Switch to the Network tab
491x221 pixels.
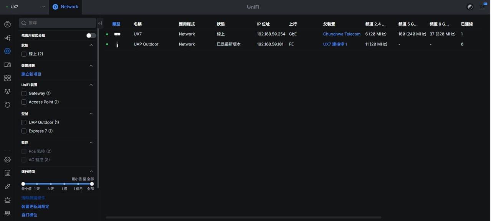(x=65, y=7)
